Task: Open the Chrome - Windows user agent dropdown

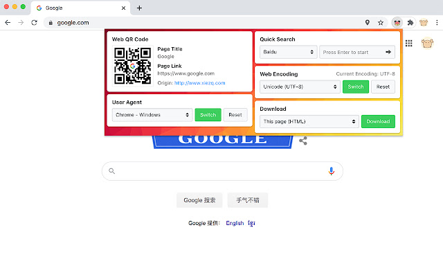Action: point(152,115)
